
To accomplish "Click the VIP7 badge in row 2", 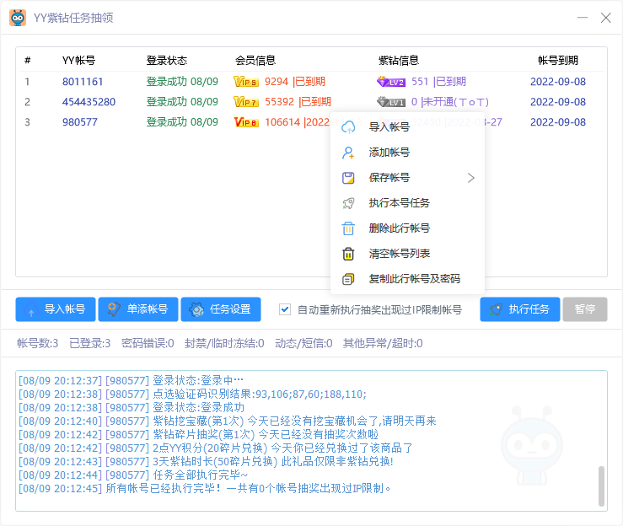I will [x=246, y=102].
